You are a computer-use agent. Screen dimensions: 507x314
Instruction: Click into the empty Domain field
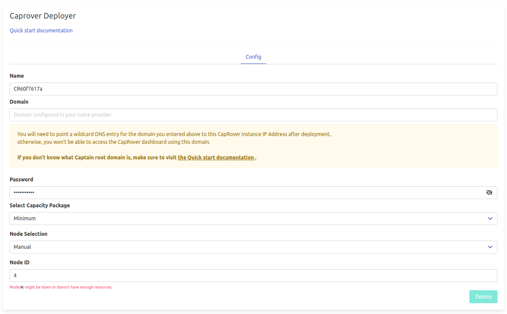253,115
